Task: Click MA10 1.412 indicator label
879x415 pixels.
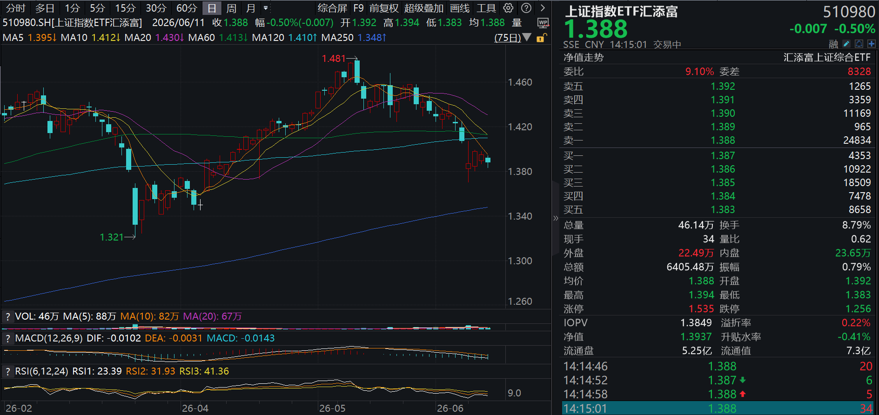Action: [x=91, y=37]
